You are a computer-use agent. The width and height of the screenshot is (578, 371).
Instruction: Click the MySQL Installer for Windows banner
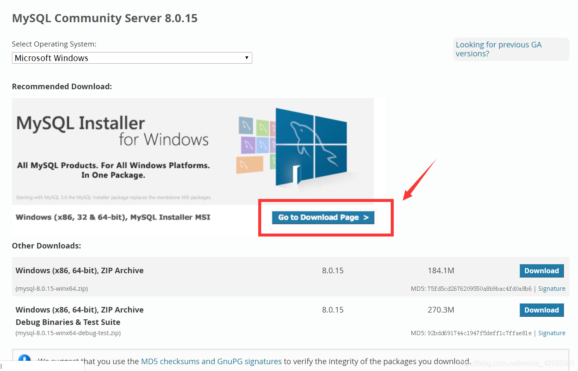tap(193, 152)
